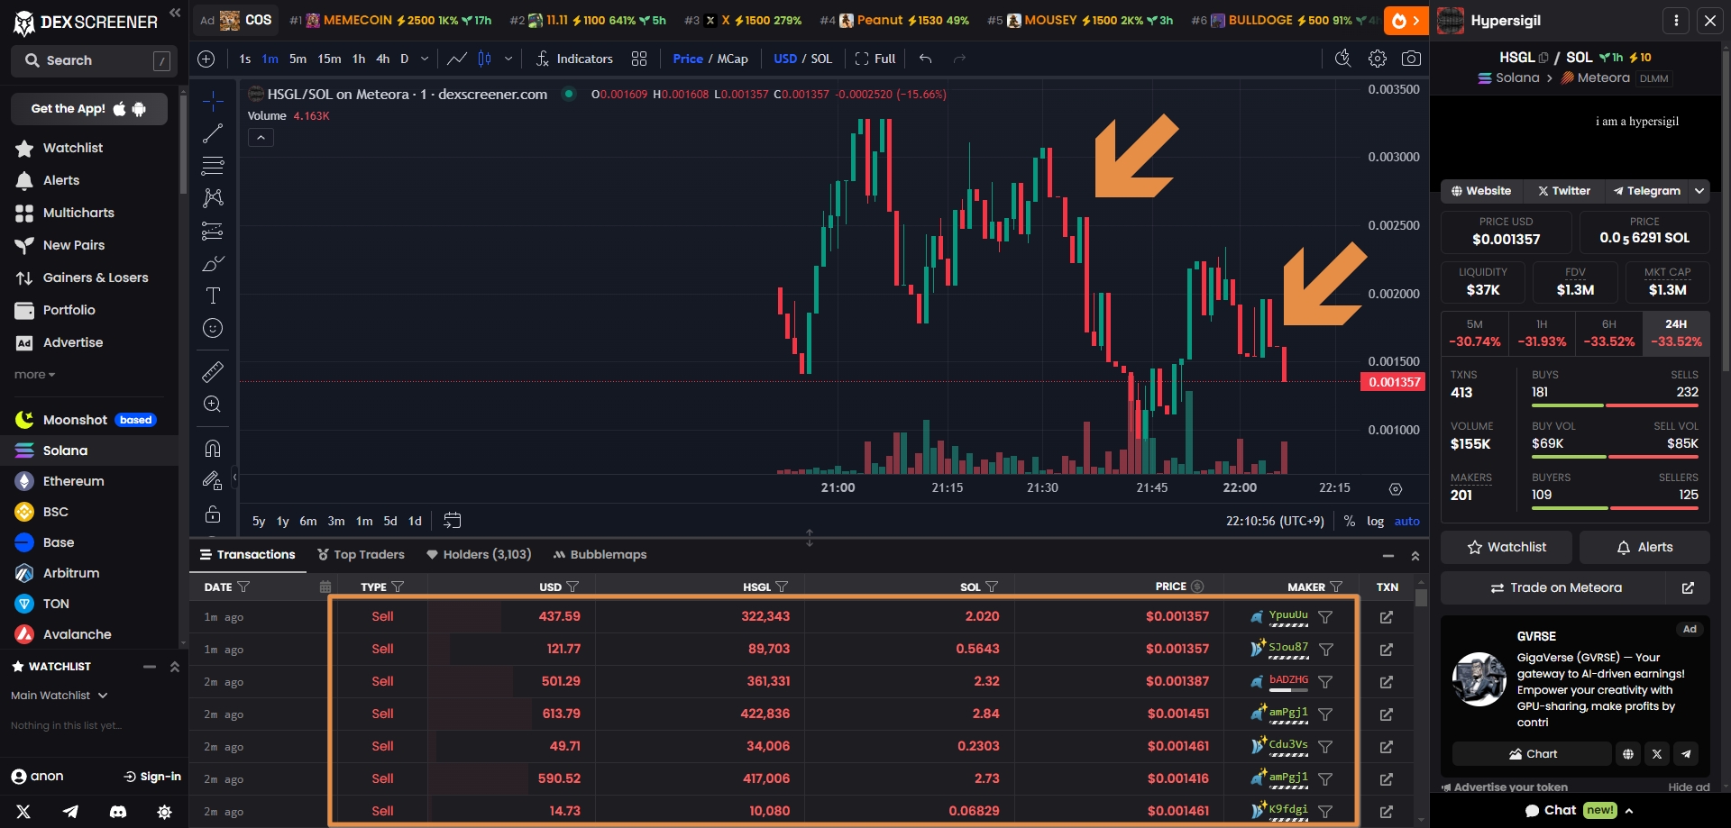Open the go-to-date calendar icon
The image size is (1731, 828).
(x=453, y=521)
